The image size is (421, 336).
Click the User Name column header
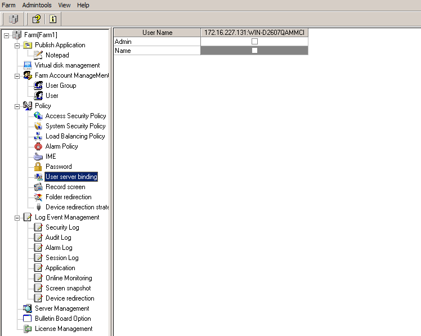(157, 33)
